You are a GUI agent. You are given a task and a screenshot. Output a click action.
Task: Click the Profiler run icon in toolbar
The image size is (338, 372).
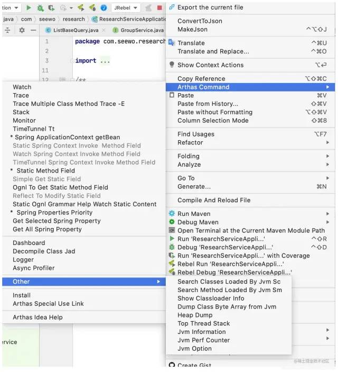[63, 8]
